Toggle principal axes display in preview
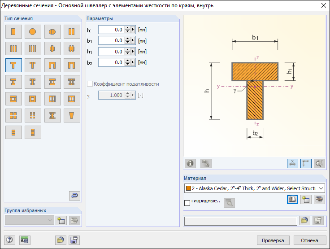This screenshot has height=249, width=330. coord(306,163)
